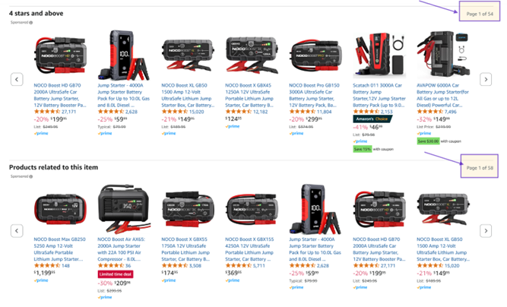Select the NOCO Boost X GBX55 product image
507x307 pixels.
(x=188, y=208)
